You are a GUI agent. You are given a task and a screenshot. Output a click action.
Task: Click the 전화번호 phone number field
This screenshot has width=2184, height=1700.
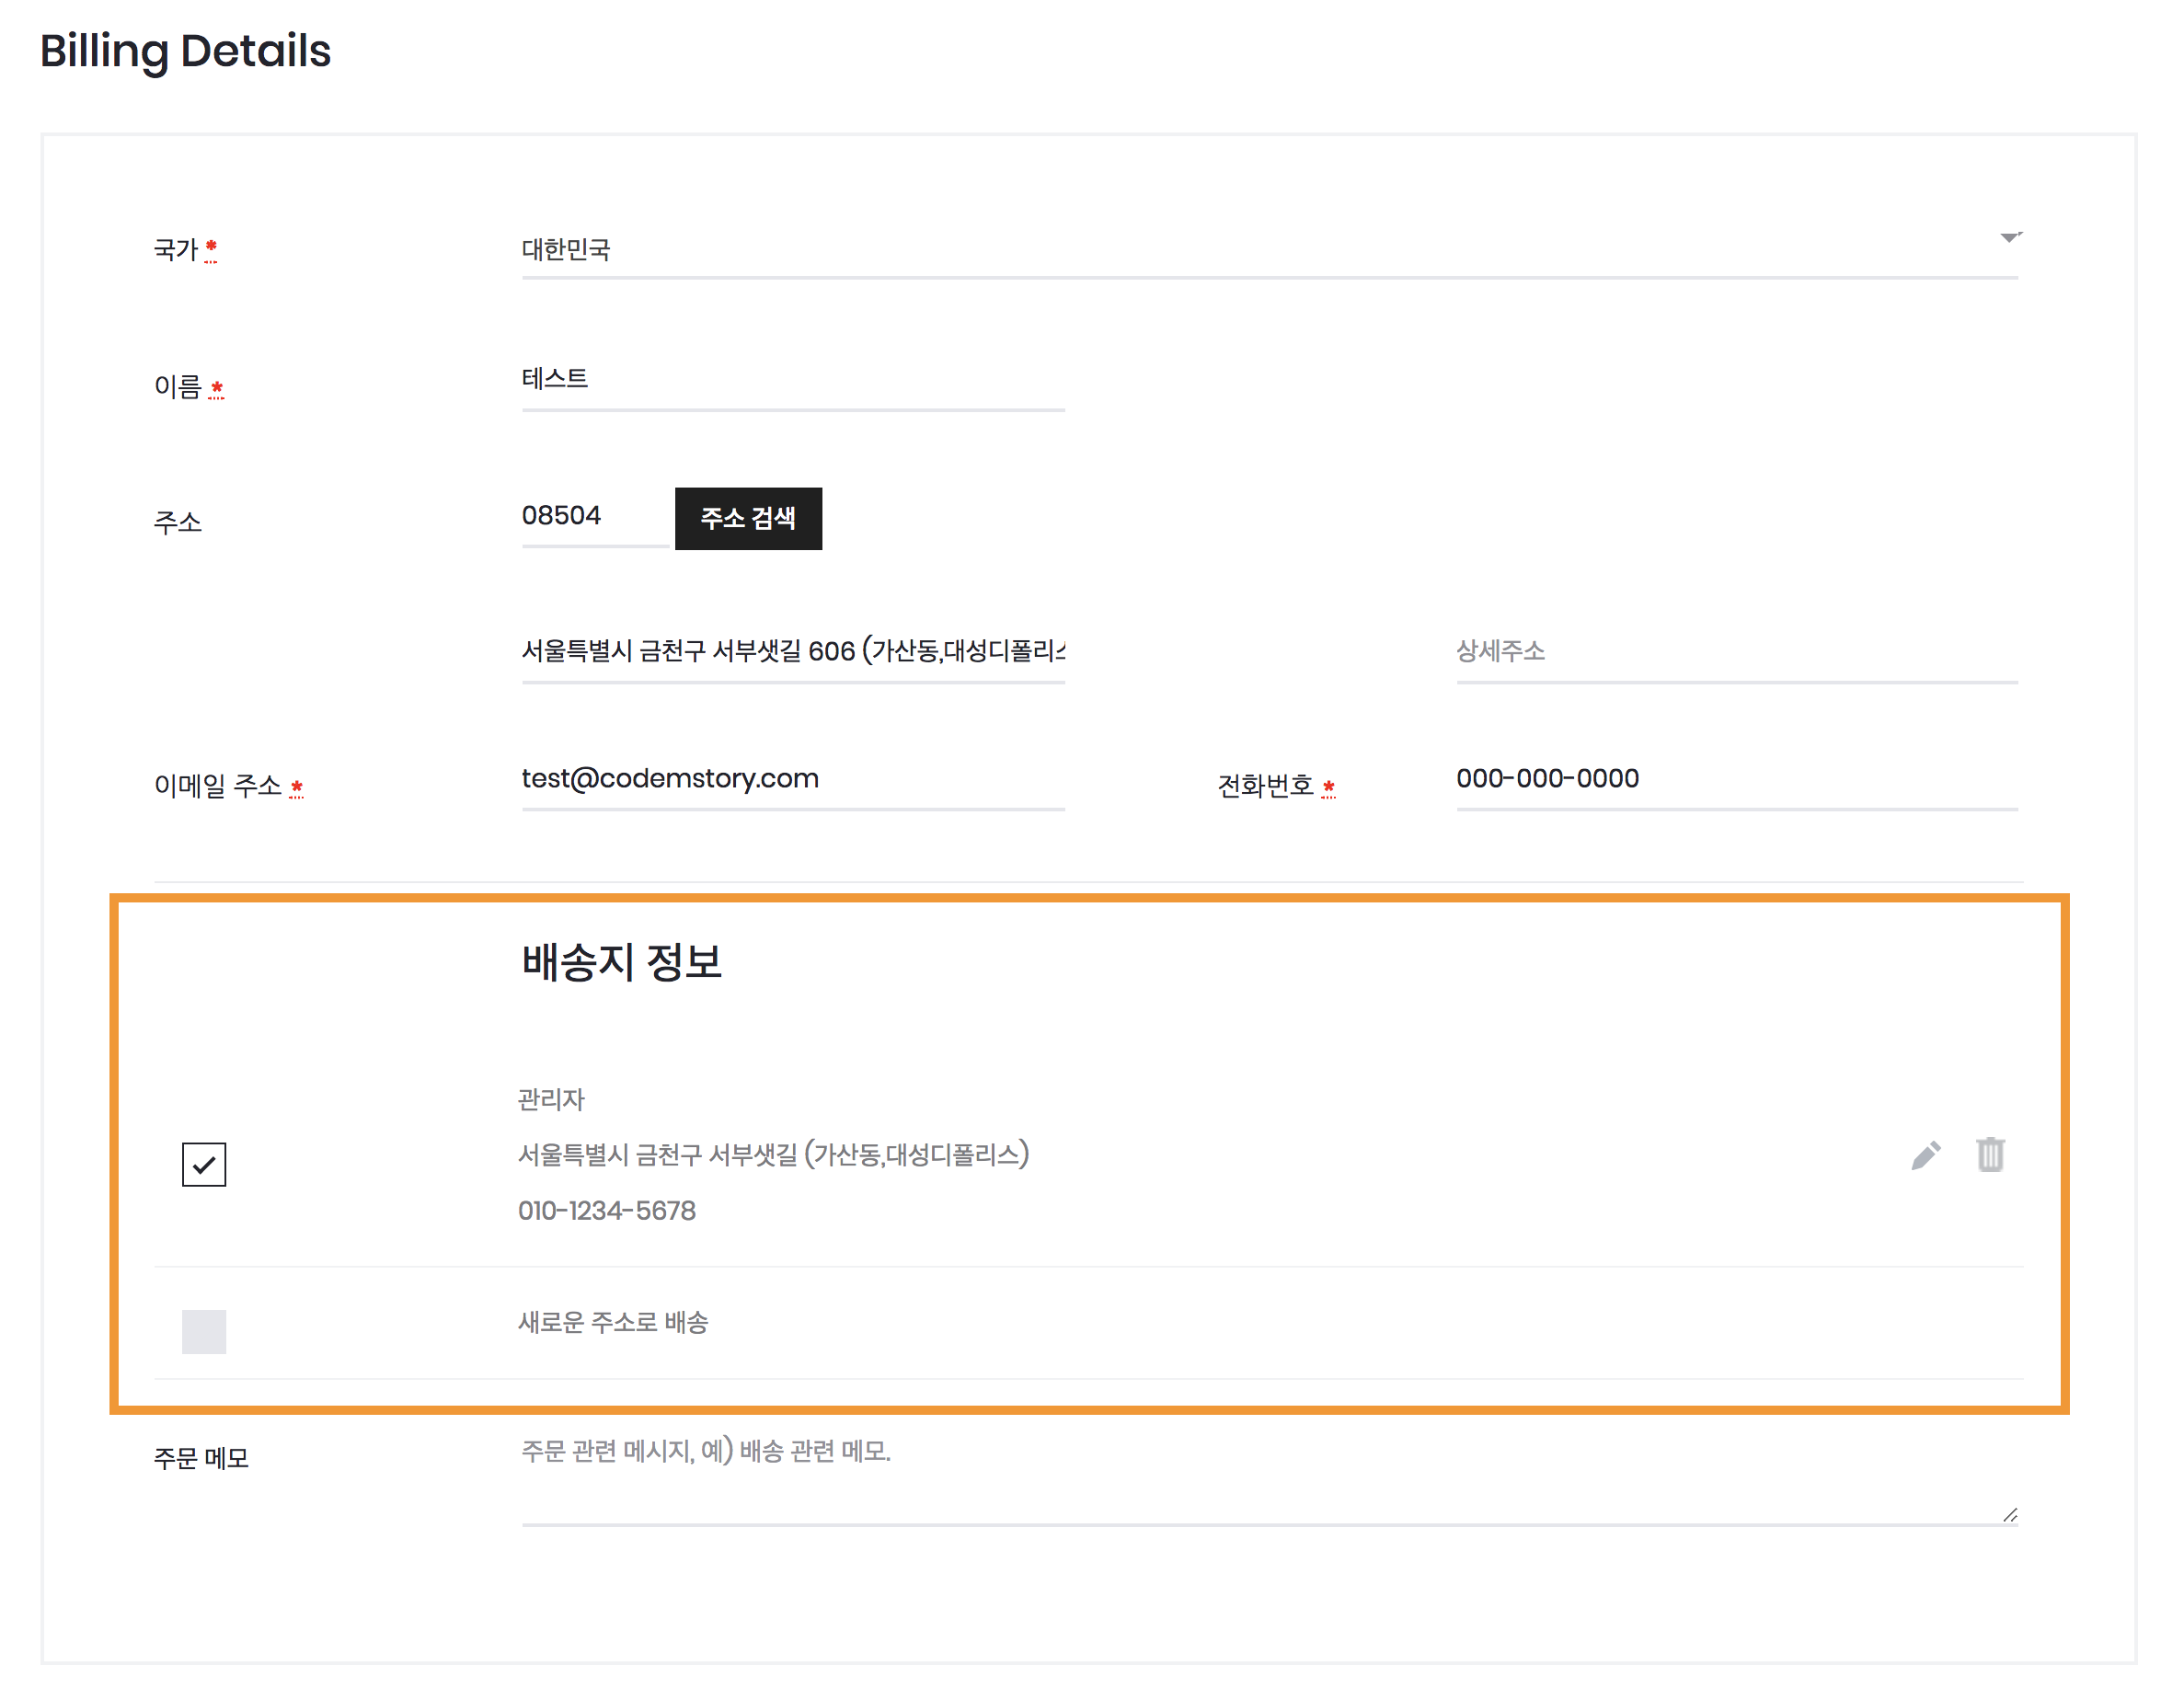point(1736,779)
